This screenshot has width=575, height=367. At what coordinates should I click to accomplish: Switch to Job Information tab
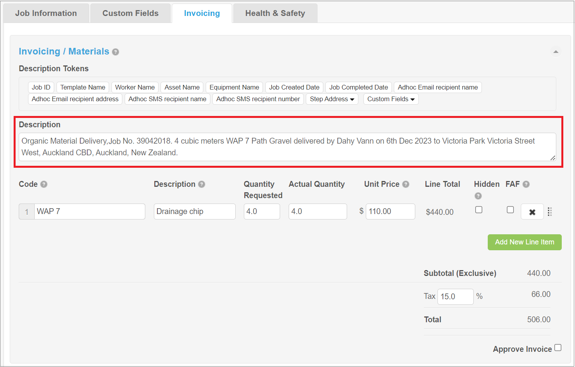pyautogui.click(x=46, y=13)
